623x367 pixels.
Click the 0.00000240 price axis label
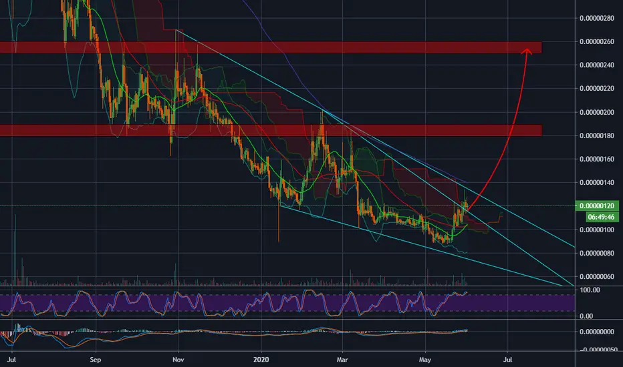[596, 65]
